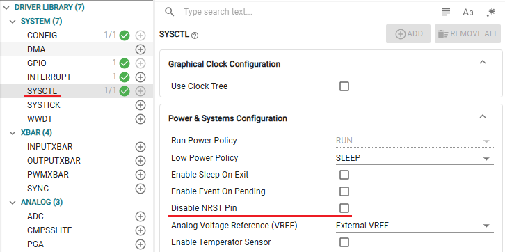Check the Disable NRST Pin box
Screen dimensions: 505x252
[344, 208]
